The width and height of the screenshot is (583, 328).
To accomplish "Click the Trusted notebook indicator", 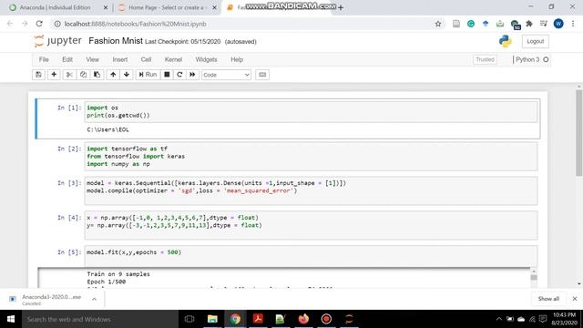I will 485,59.
